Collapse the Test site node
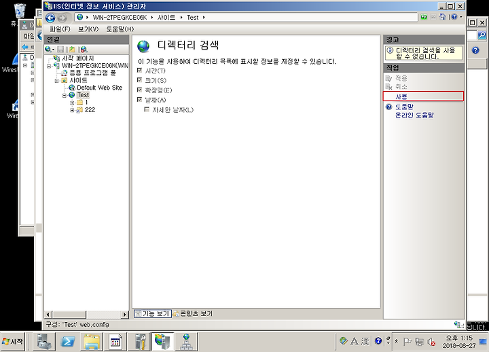 64,95
